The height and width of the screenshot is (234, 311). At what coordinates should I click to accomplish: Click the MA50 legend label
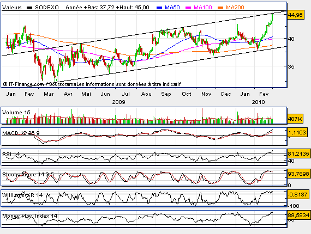point(172,7)
